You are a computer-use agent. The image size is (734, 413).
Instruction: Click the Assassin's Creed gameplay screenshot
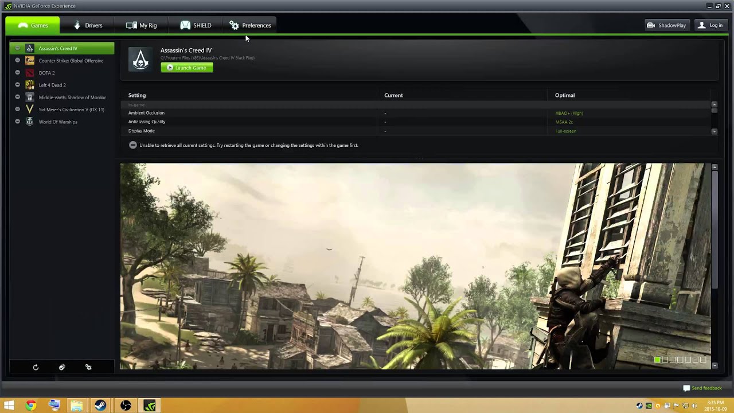(x=415, y=266)
